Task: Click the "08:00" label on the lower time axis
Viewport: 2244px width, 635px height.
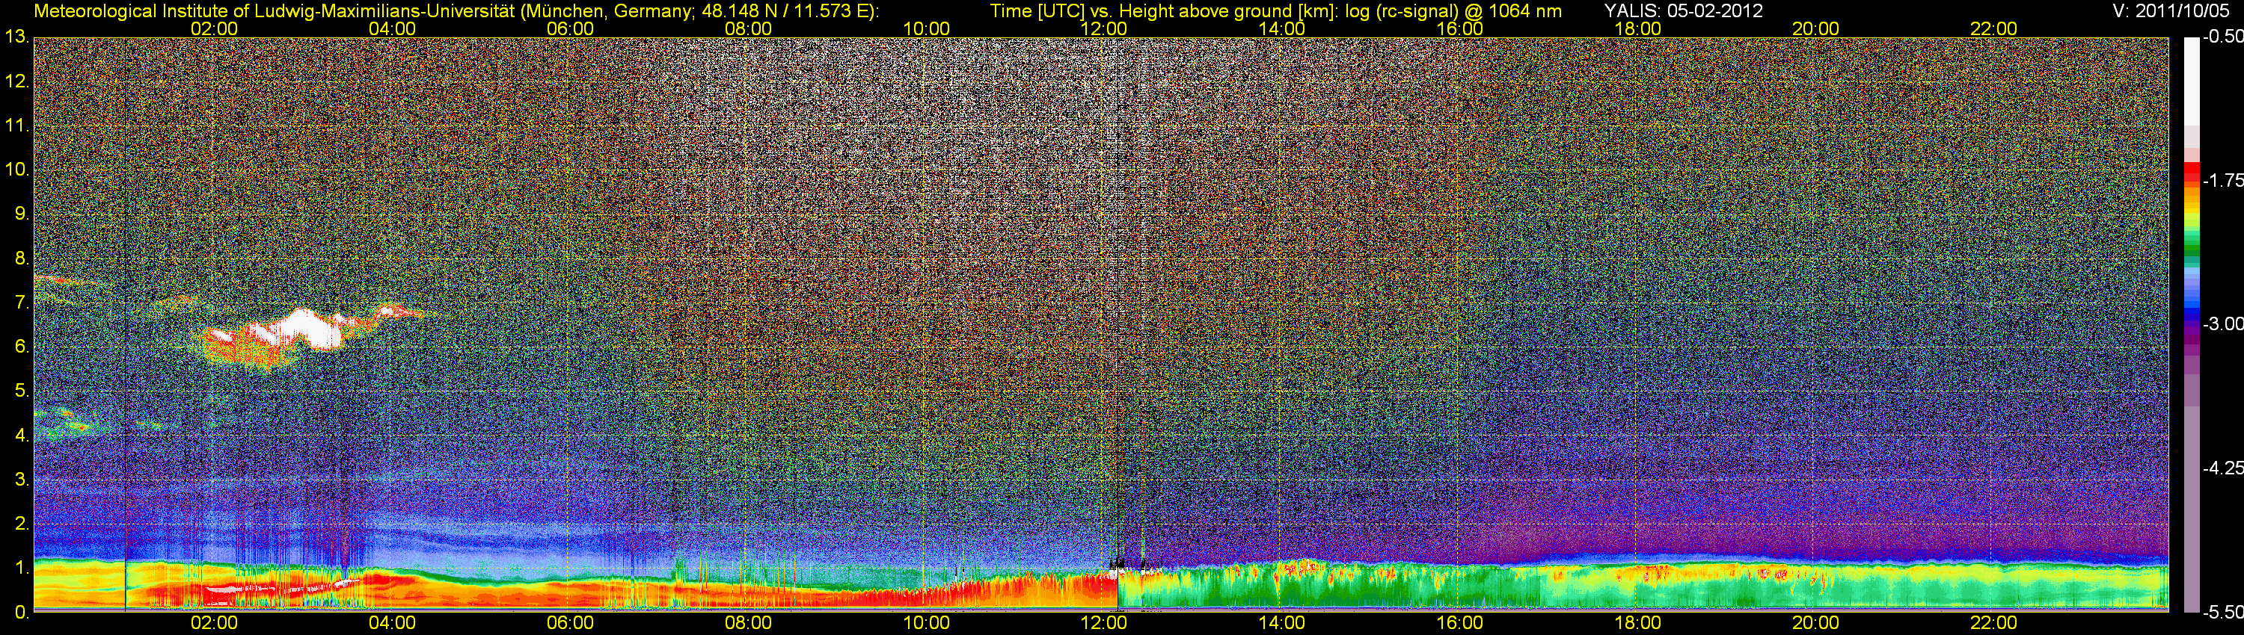Action: coord(748,623)
